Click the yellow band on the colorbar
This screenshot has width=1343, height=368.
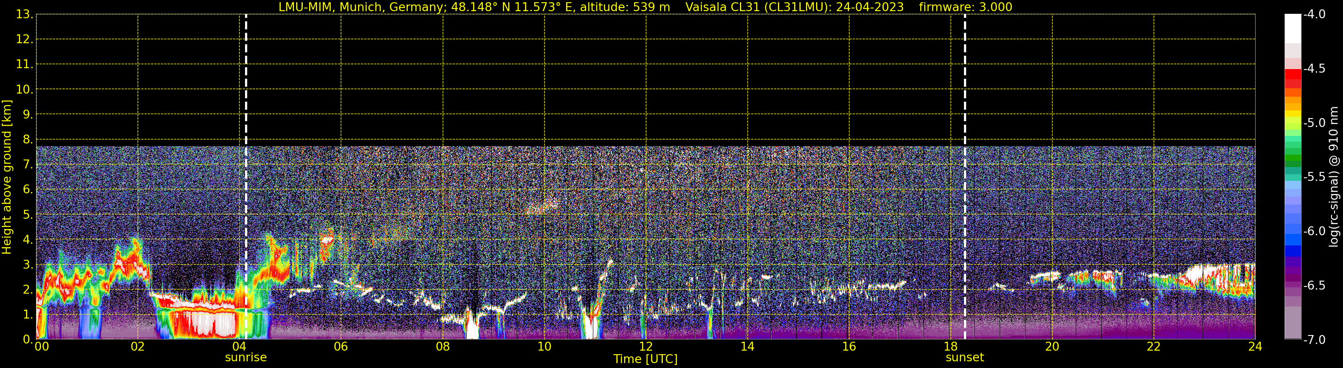point(1292,114)
